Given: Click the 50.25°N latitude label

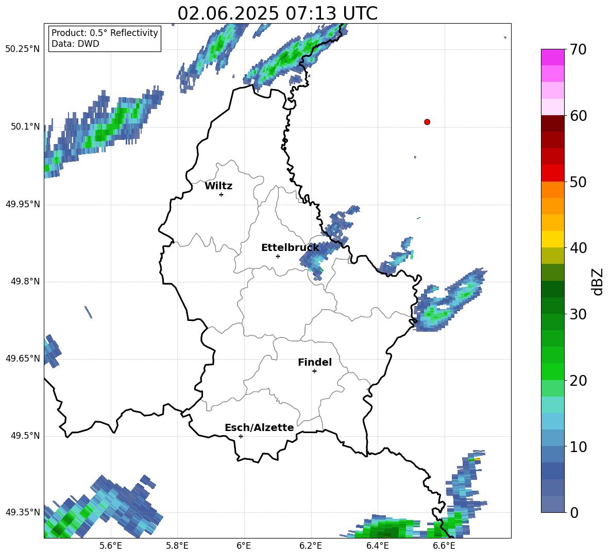Looking at the screenshot, I should tap(23, 49).
